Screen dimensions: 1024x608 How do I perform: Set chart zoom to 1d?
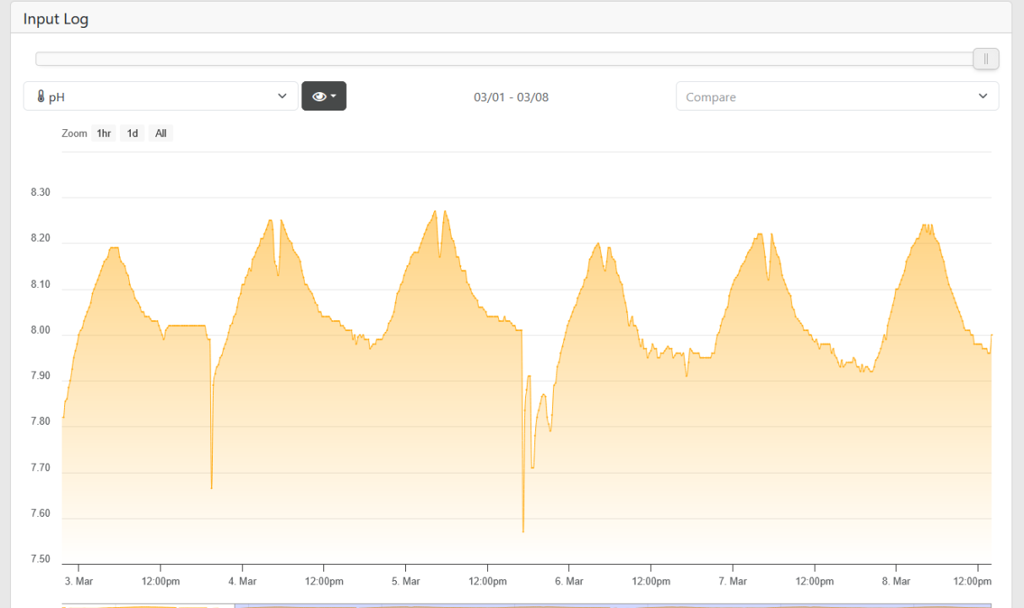133,133
